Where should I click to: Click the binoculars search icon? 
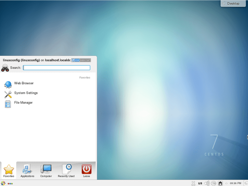(x=5, y=68)
